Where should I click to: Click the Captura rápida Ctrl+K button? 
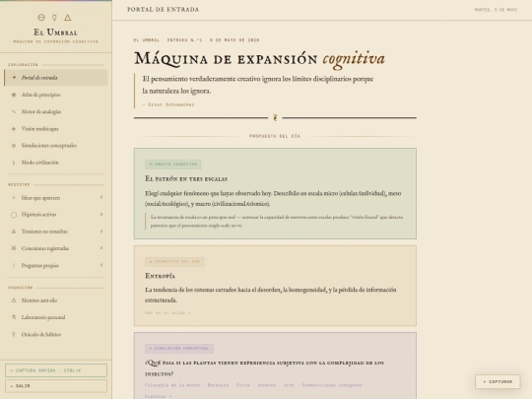tap(56, 370)
